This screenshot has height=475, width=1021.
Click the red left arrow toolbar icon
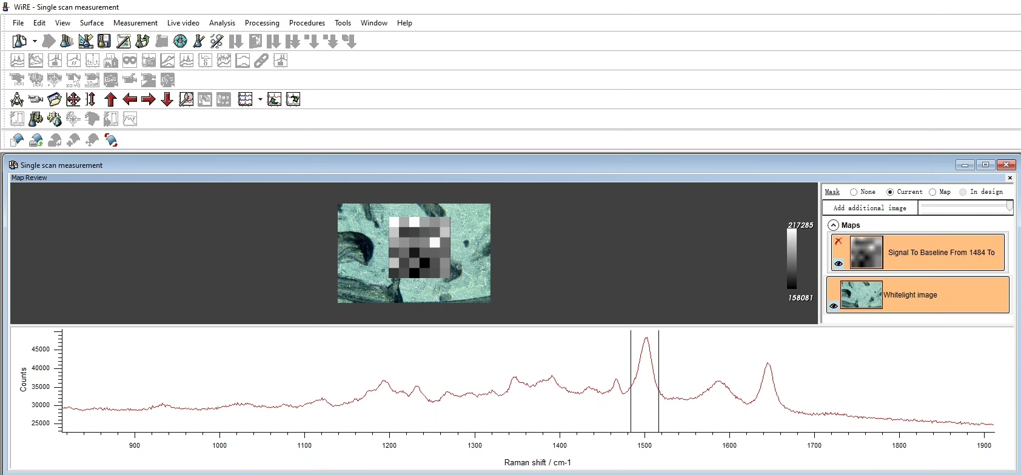pyautogui.click(x=129, y=99)
